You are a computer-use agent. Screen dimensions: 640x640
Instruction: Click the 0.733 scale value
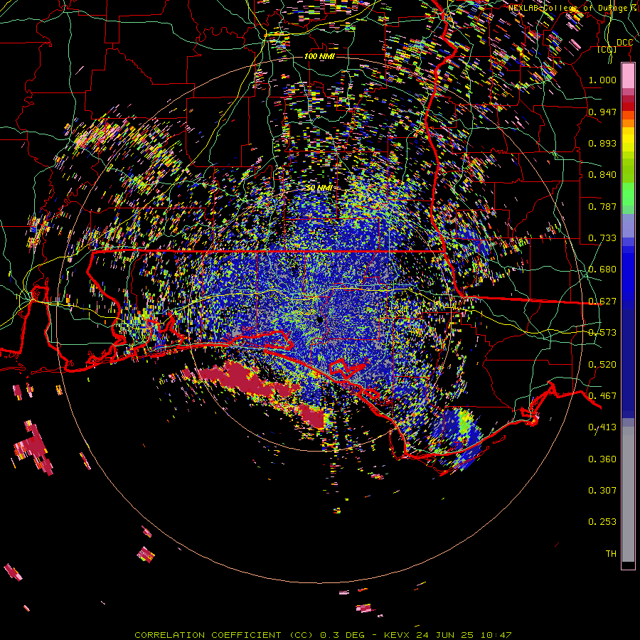(602, 238)
